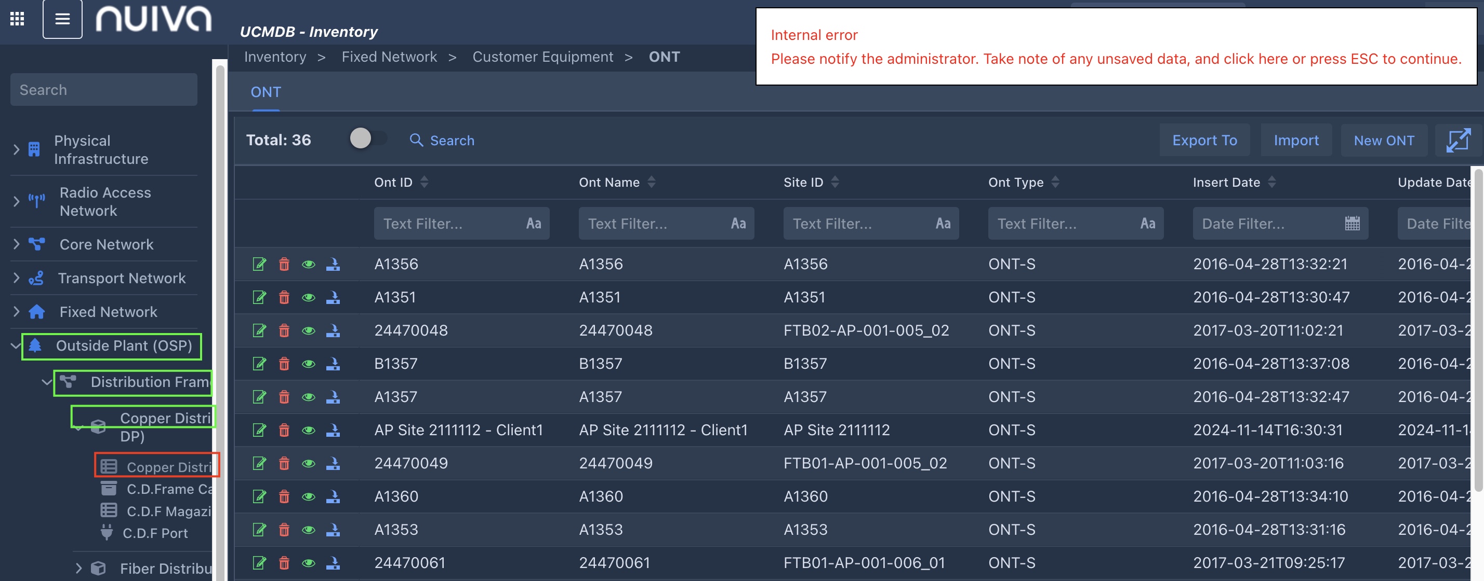The image size is (1484, 581).
Task: Click the expand fullscreen arrow icon
Action: pyautogui.click(x=1458, y=141)
